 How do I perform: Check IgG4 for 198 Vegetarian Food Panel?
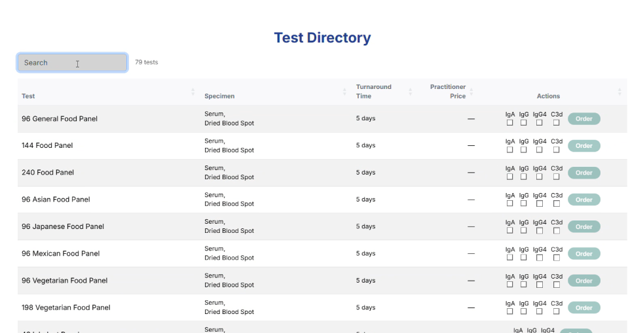540,311
